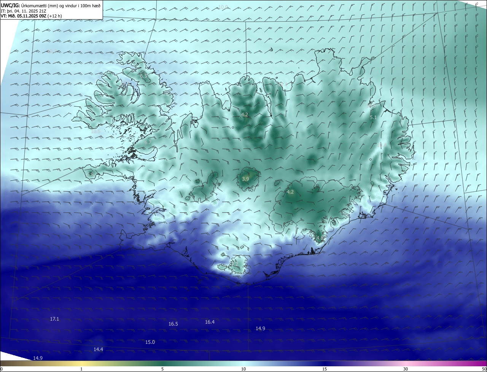Click the 10.5 value label
Screen dimensions: 487x372
click(x=95, y=131)
